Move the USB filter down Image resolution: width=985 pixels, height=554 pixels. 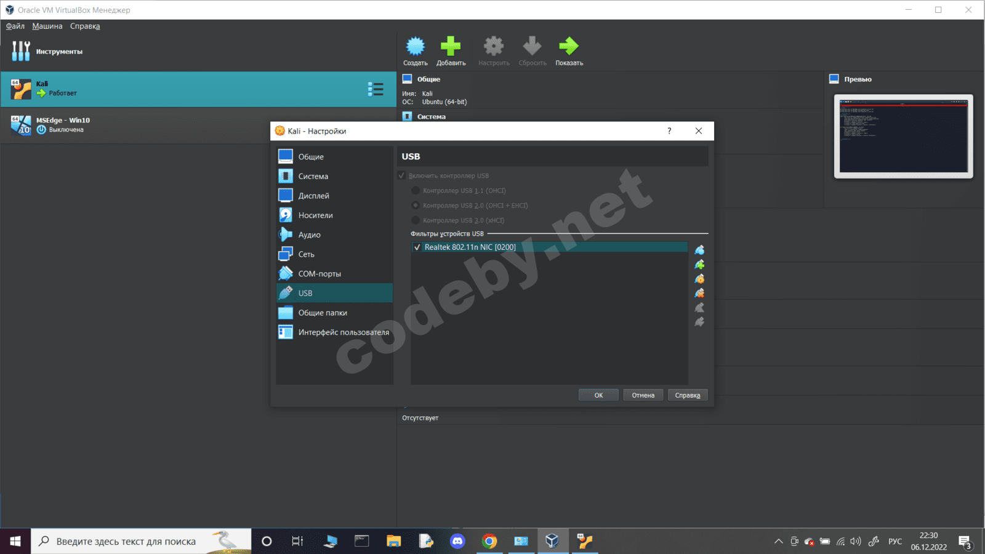click(x=699, y=321)
